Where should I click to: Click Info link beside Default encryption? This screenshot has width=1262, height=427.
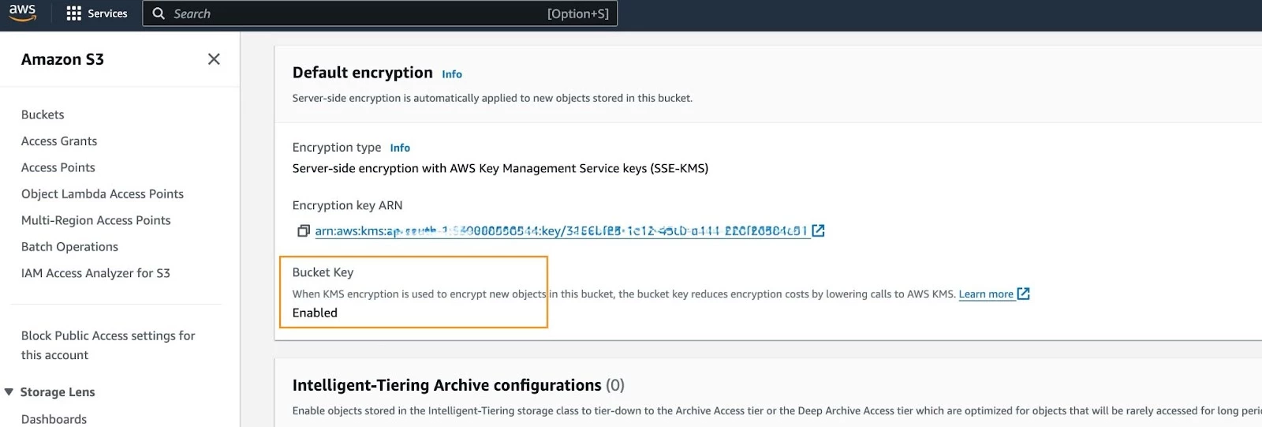[452, 74]
